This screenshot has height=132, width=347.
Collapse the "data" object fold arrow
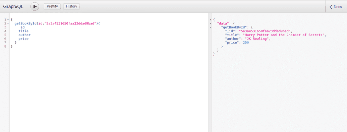point(211,23)
